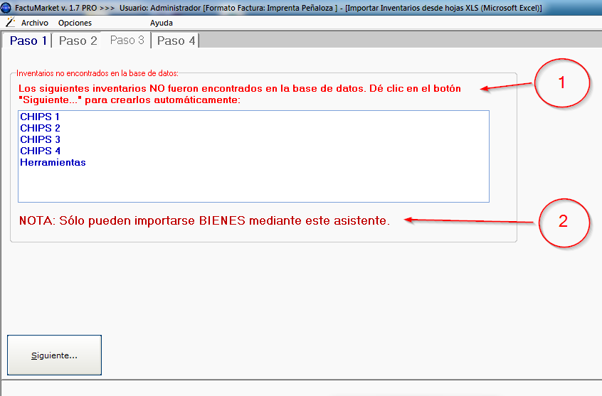The width and height of the screenshot is (602, 396).
Task: Select the Herramientas inventory item
Action: 53,162
